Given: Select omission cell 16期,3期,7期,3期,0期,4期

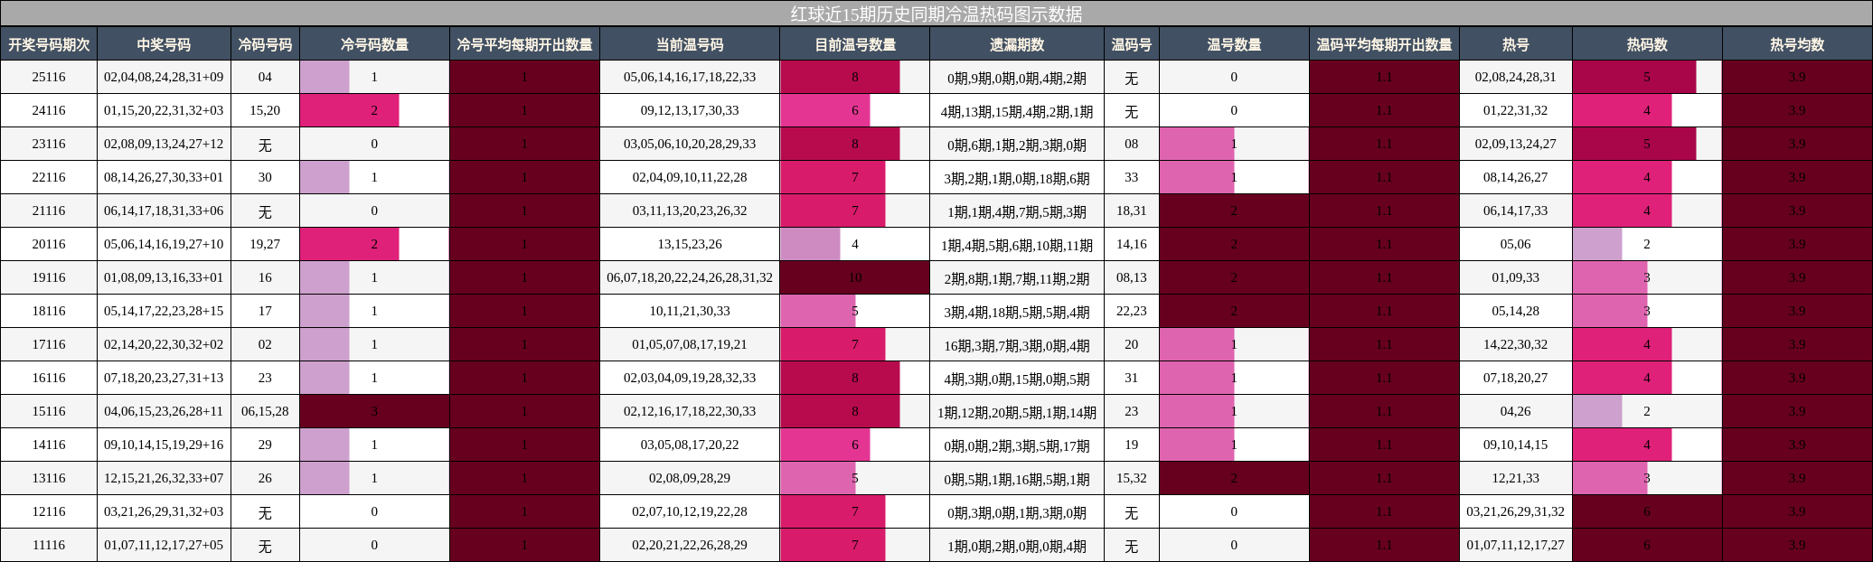Looking at the screenshot, I should [x=1017, y=344].
